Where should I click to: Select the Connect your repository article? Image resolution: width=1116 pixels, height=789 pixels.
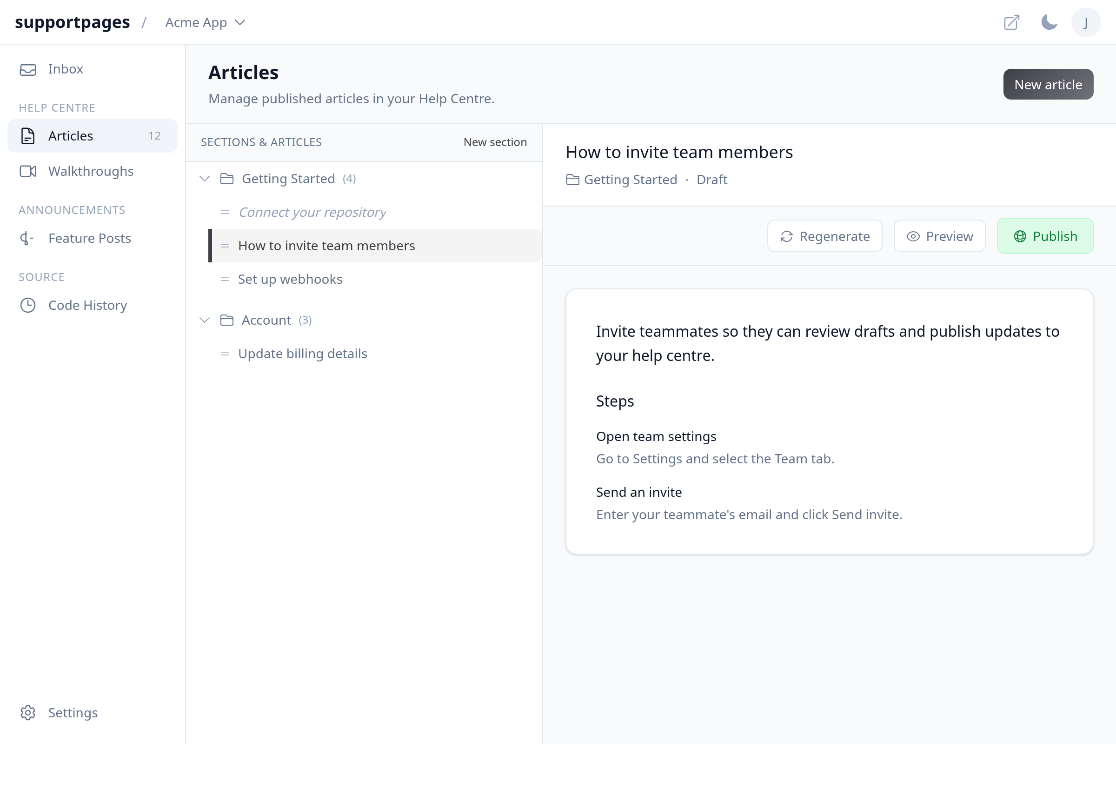coord(375,213)
